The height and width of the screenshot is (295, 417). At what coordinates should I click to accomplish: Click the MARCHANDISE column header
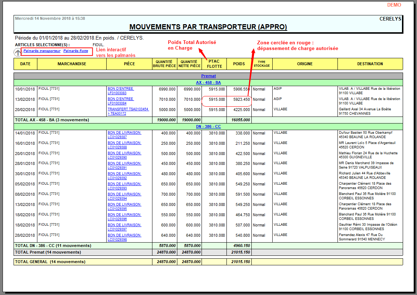[x=72, y=64]
